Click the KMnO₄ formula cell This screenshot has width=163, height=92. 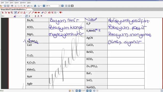point(37,68)
